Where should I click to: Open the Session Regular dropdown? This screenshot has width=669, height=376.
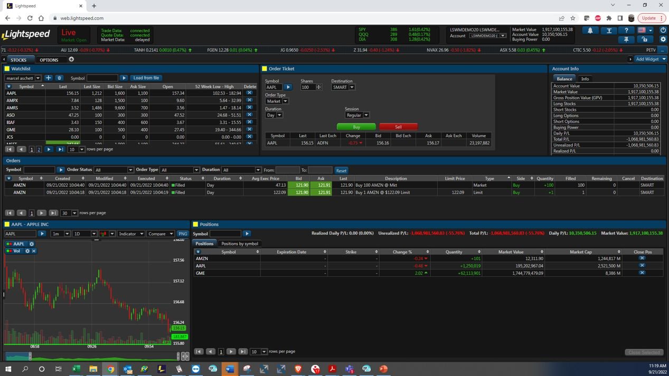(357, 115)
